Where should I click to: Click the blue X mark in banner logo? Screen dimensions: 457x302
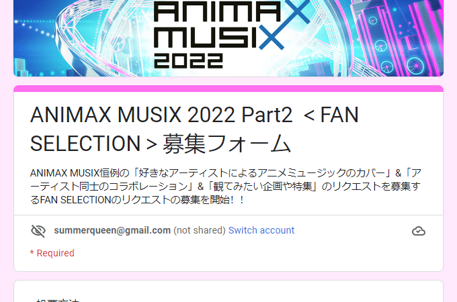pos(284,25)
